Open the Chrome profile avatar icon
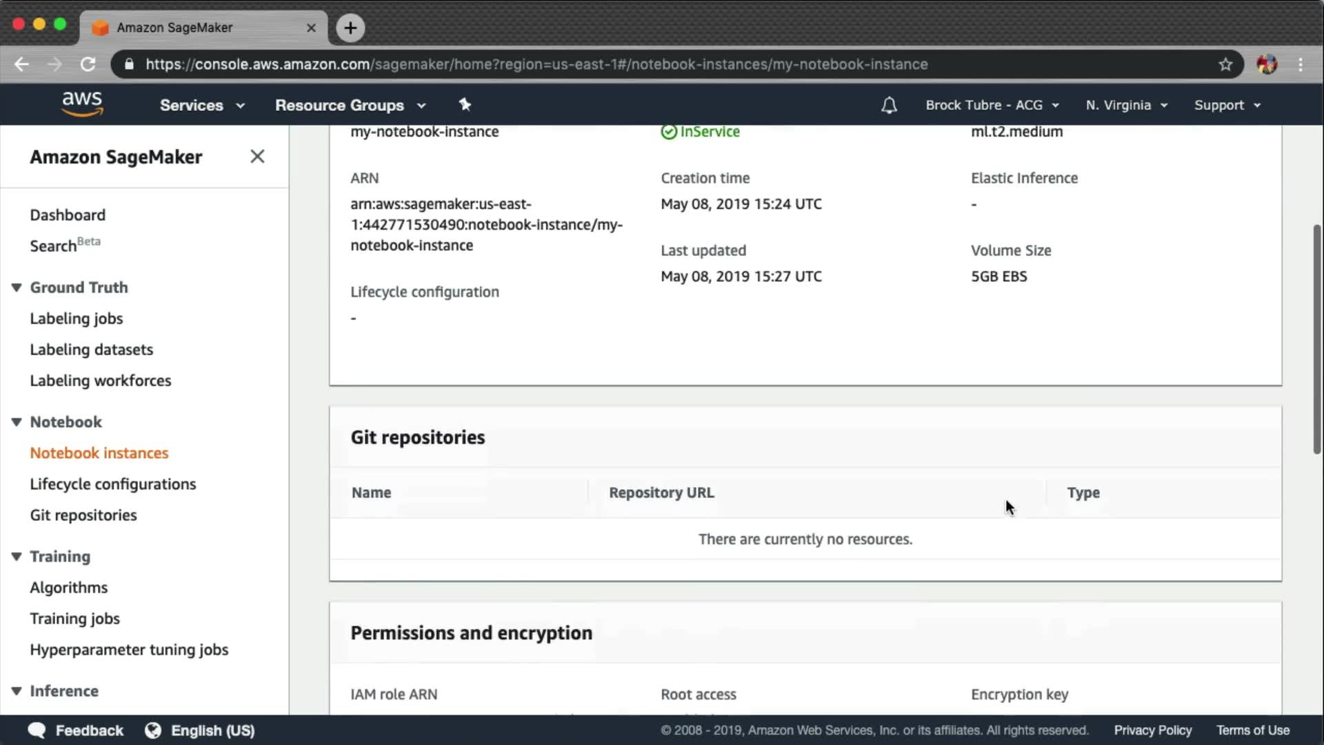Viewport: 1324px width, 745px height. (1266, 64)
